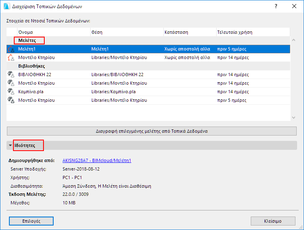This screenshot has width=304, height=230.
Task: Click the Μελέτη1 teamwork project icon
Action: 11,49
